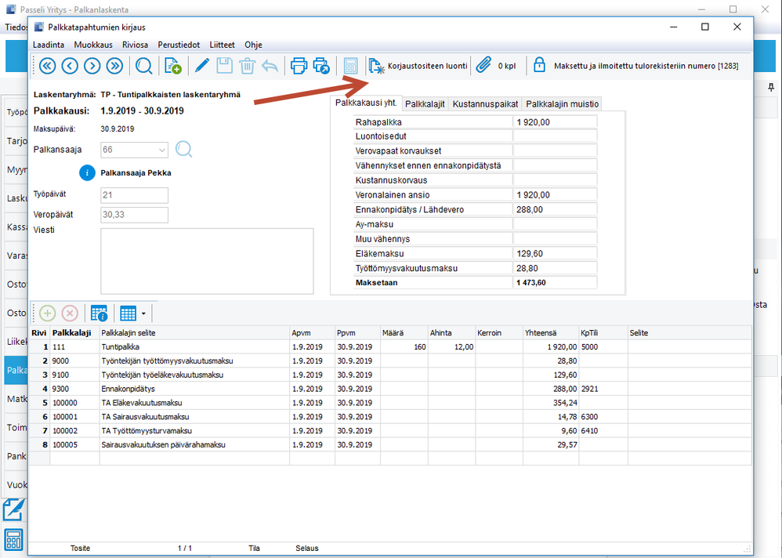The height and width of the screenshot is (558, 782).
Task: Go to the first payroll record
Action: pos(46,66)
